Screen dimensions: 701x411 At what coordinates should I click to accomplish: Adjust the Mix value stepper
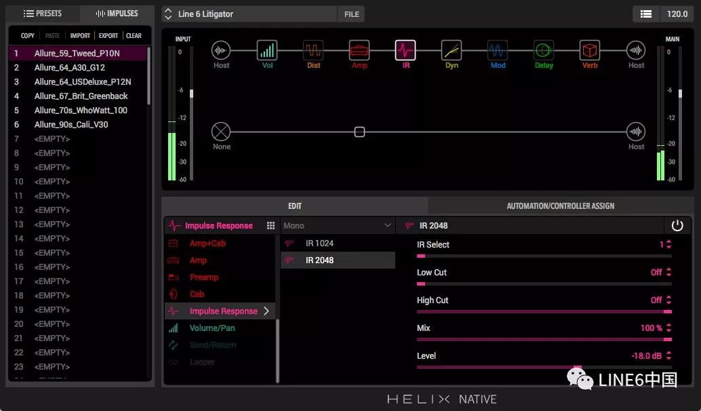669,328
